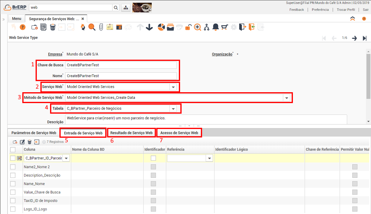
Task: Click the workflow tree icon in toolbar
Action: (x=207, y=27)
